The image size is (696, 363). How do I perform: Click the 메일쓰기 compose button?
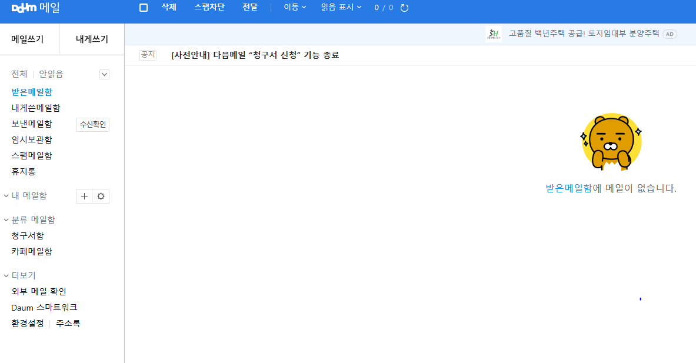coord(28,39)
